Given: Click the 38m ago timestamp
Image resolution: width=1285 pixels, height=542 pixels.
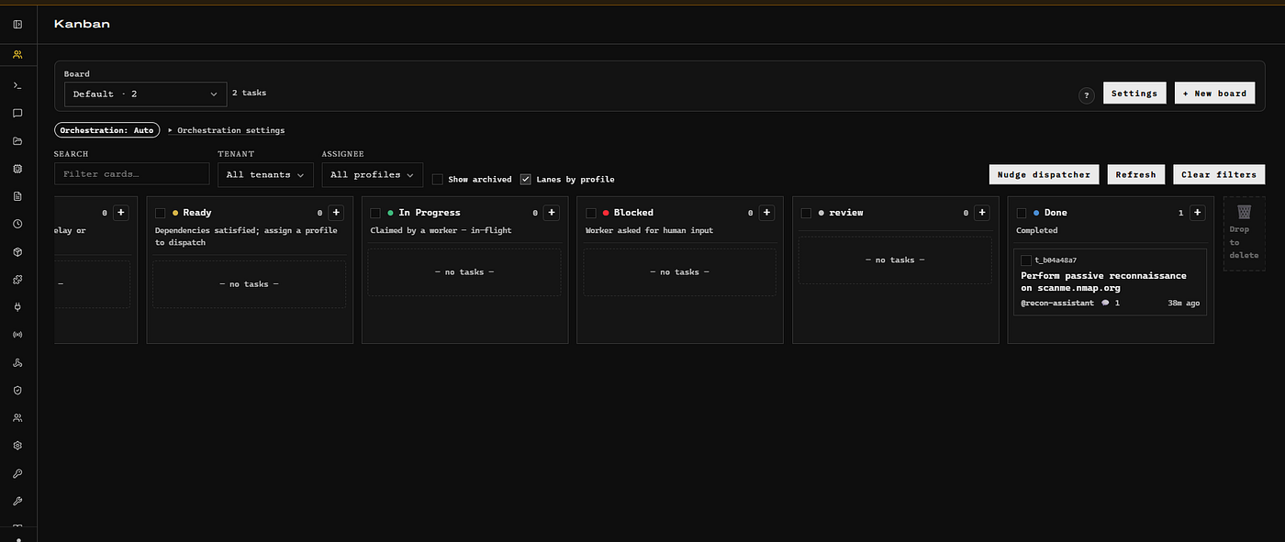Looking at the screenshot, I should (x=1183, y=303).
